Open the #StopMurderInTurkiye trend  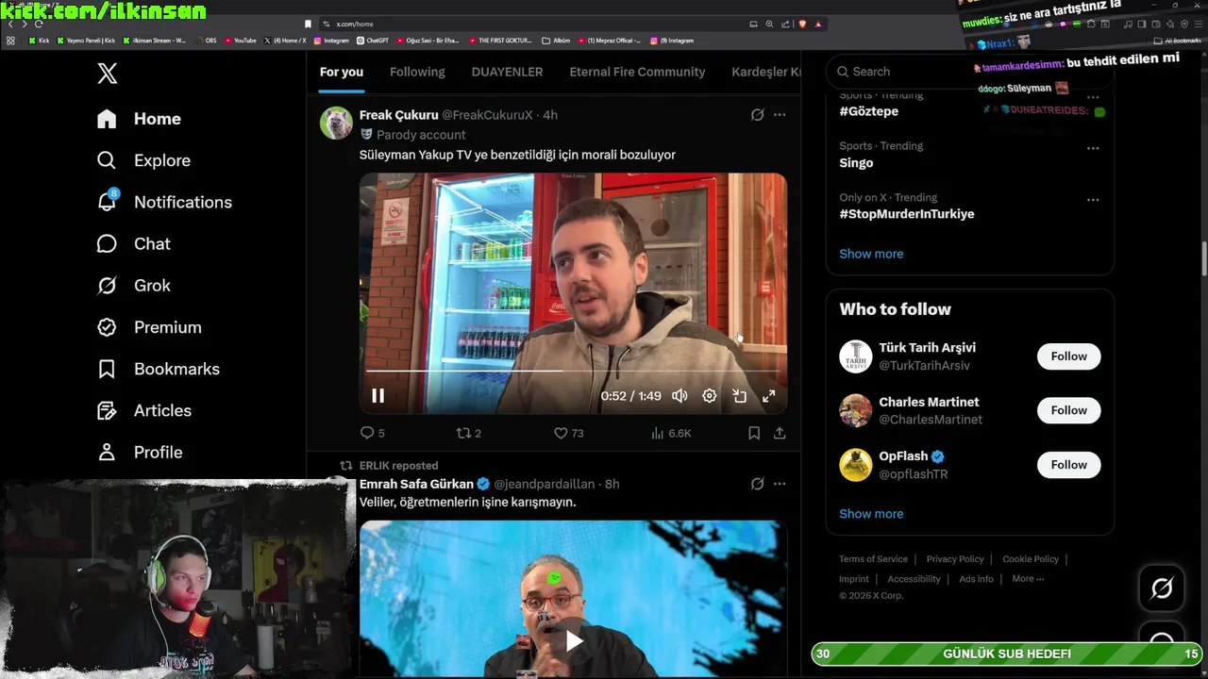coord(907,214)
